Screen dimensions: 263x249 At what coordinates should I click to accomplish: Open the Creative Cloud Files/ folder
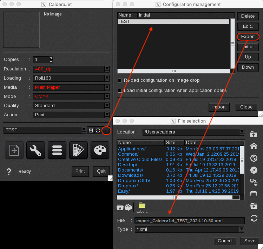140,160
